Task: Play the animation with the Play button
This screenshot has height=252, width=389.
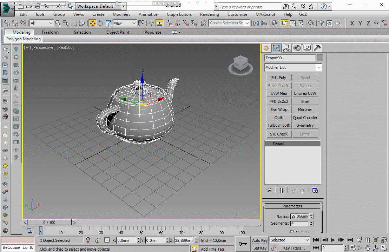Action: (x=333, y=240)
